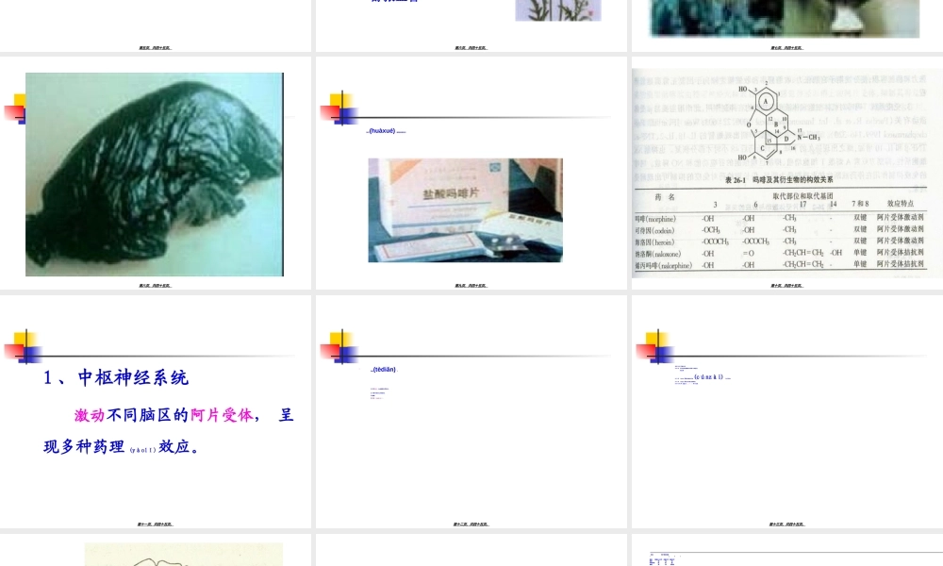This screenshot has height=566, width=943.
Task: Open the morphine structure table slide
Action: (786, 174)
